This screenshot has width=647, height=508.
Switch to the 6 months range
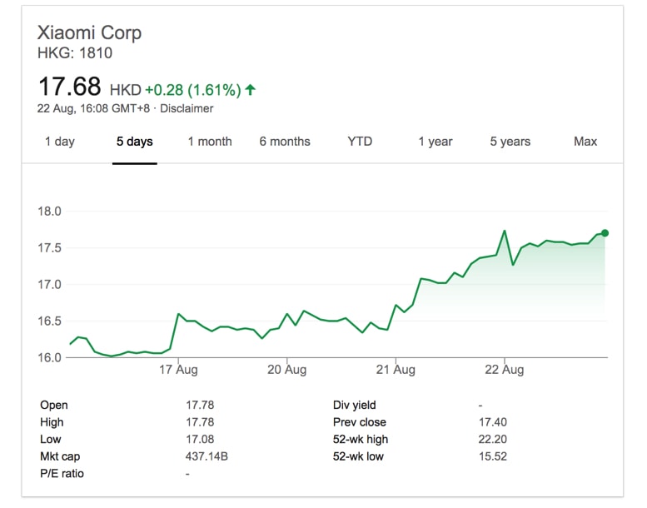pyautogui.click(x=285, y=142)
